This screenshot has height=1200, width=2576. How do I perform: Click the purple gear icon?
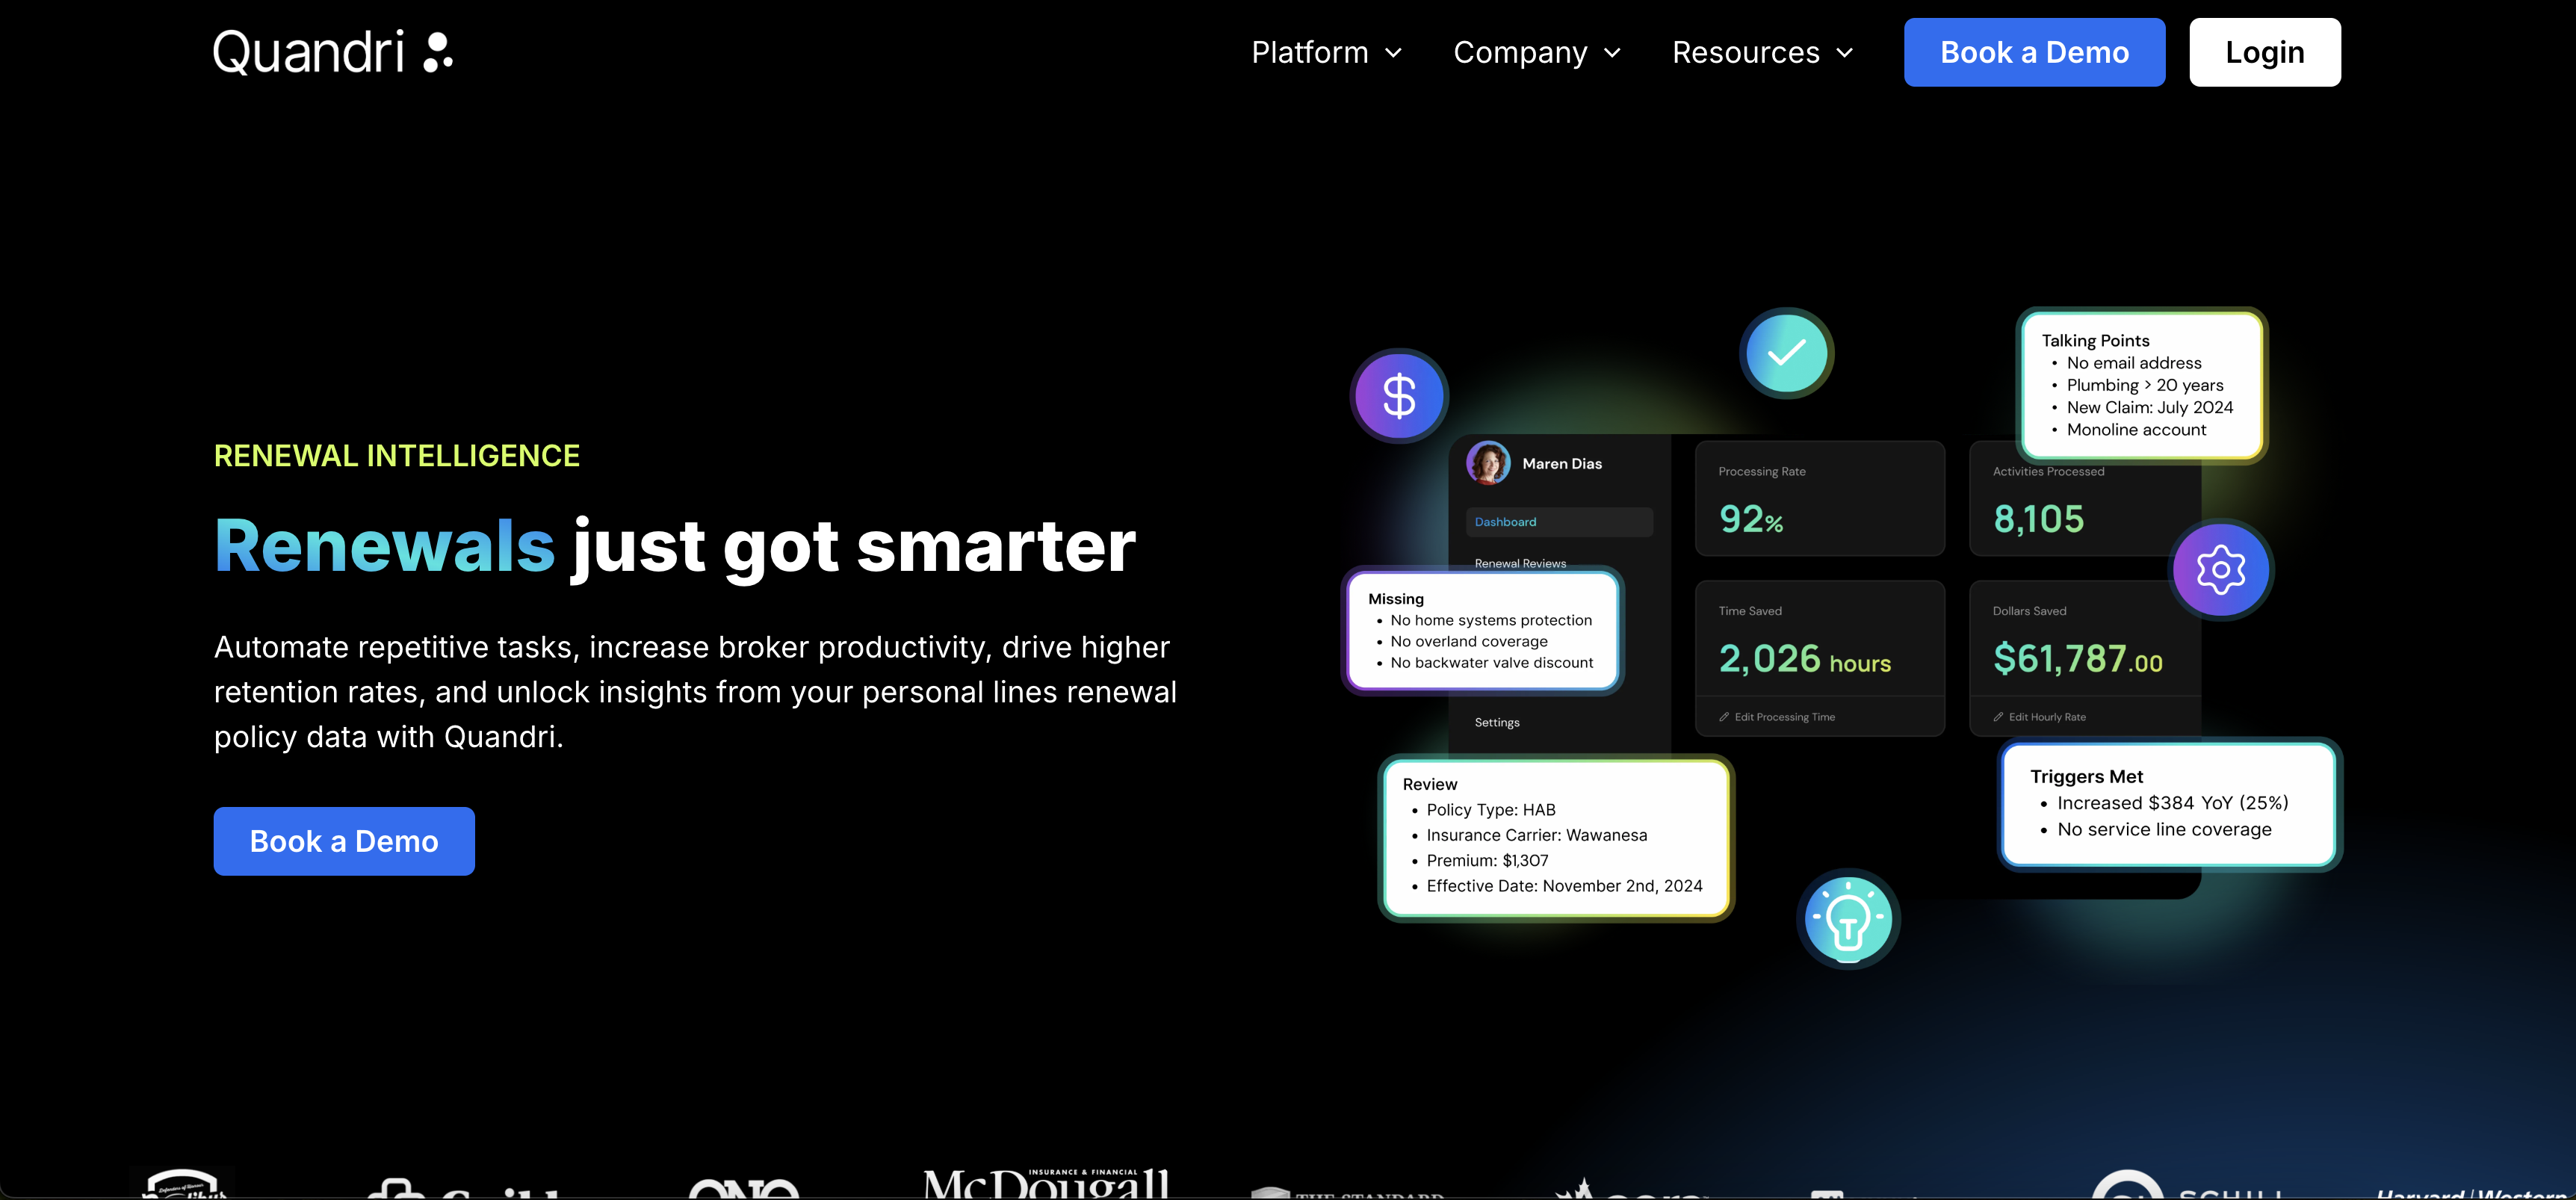click(2220, 569)
